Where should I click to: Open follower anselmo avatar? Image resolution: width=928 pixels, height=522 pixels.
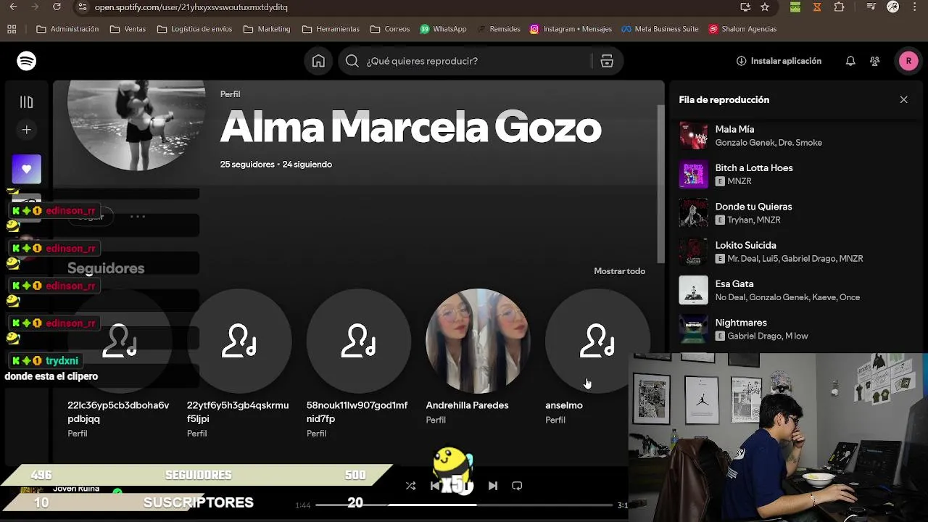pos(597,341)
